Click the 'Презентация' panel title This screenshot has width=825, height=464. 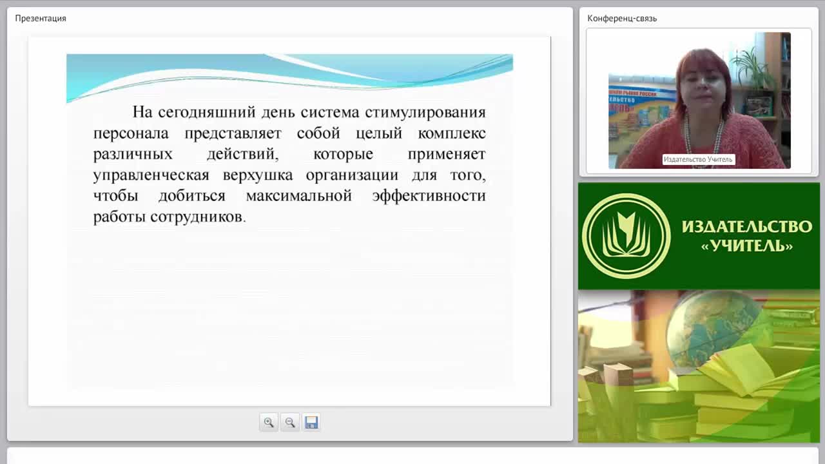(41, 18)
